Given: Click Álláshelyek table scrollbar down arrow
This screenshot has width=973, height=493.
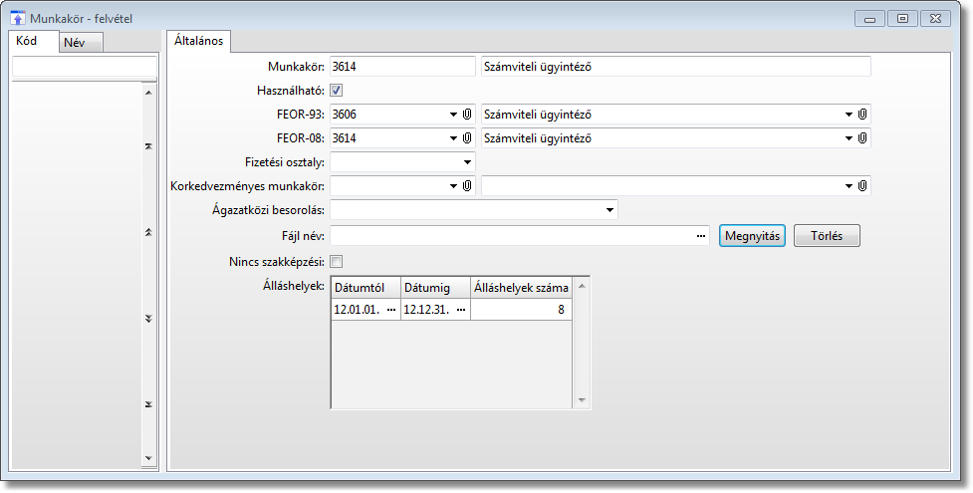Looking at the screenshot, I should point(582,400).
